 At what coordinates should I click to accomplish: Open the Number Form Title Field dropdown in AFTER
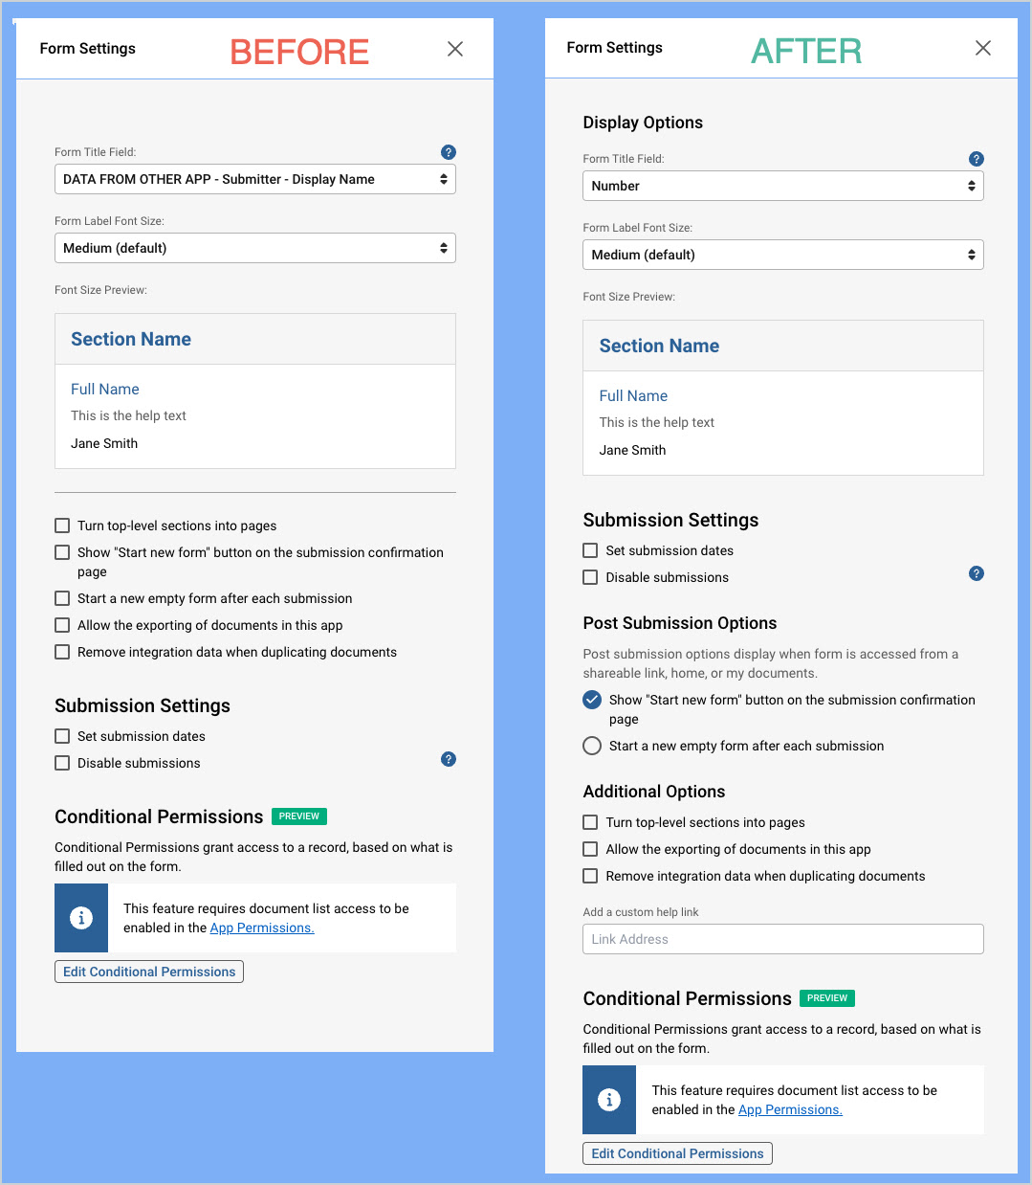click(x=782, y=186)
